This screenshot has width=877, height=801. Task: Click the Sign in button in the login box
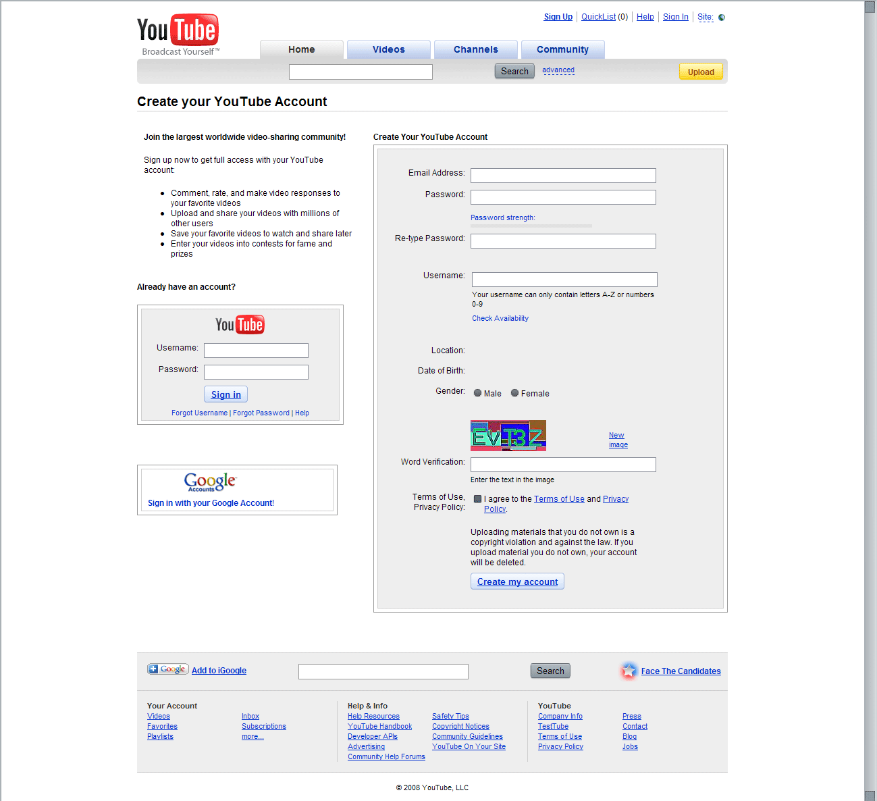coord(225,394)
